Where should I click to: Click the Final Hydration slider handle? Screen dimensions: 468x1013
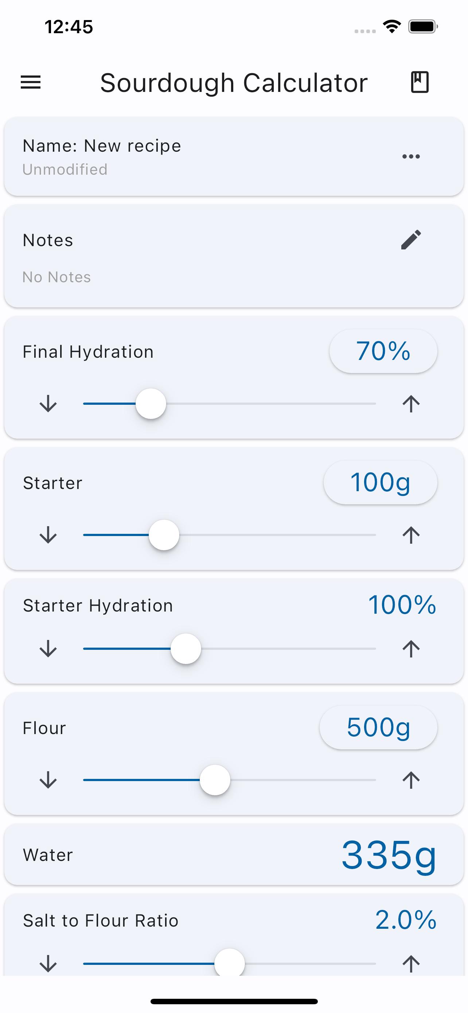click(x=151, y=404)
